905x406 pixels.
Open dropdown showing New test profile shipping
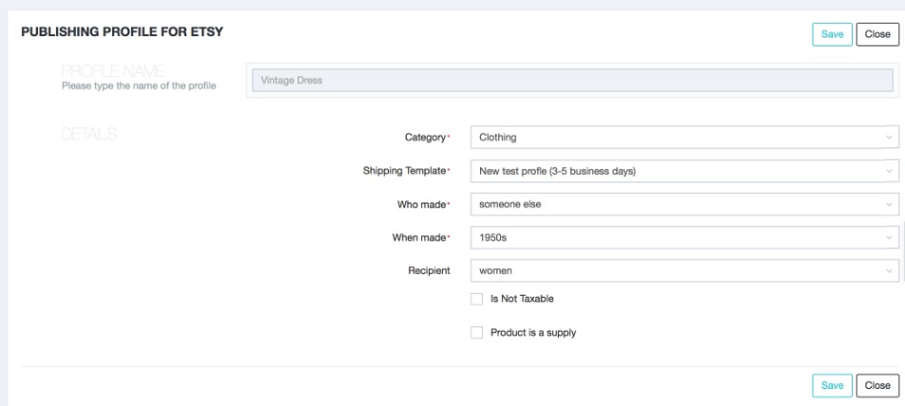pos(675,171)
